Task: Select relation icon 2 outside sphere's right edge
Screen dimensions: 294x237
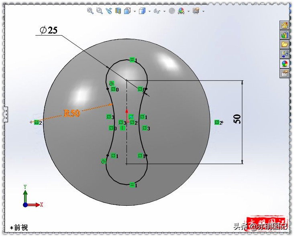Action: coord(217,122)
